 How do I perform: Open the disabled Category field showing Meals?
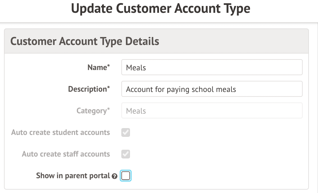[x=211, y=111]
